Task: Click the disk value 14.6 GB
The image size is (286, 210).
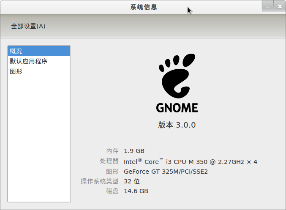Action: [136, 191]
